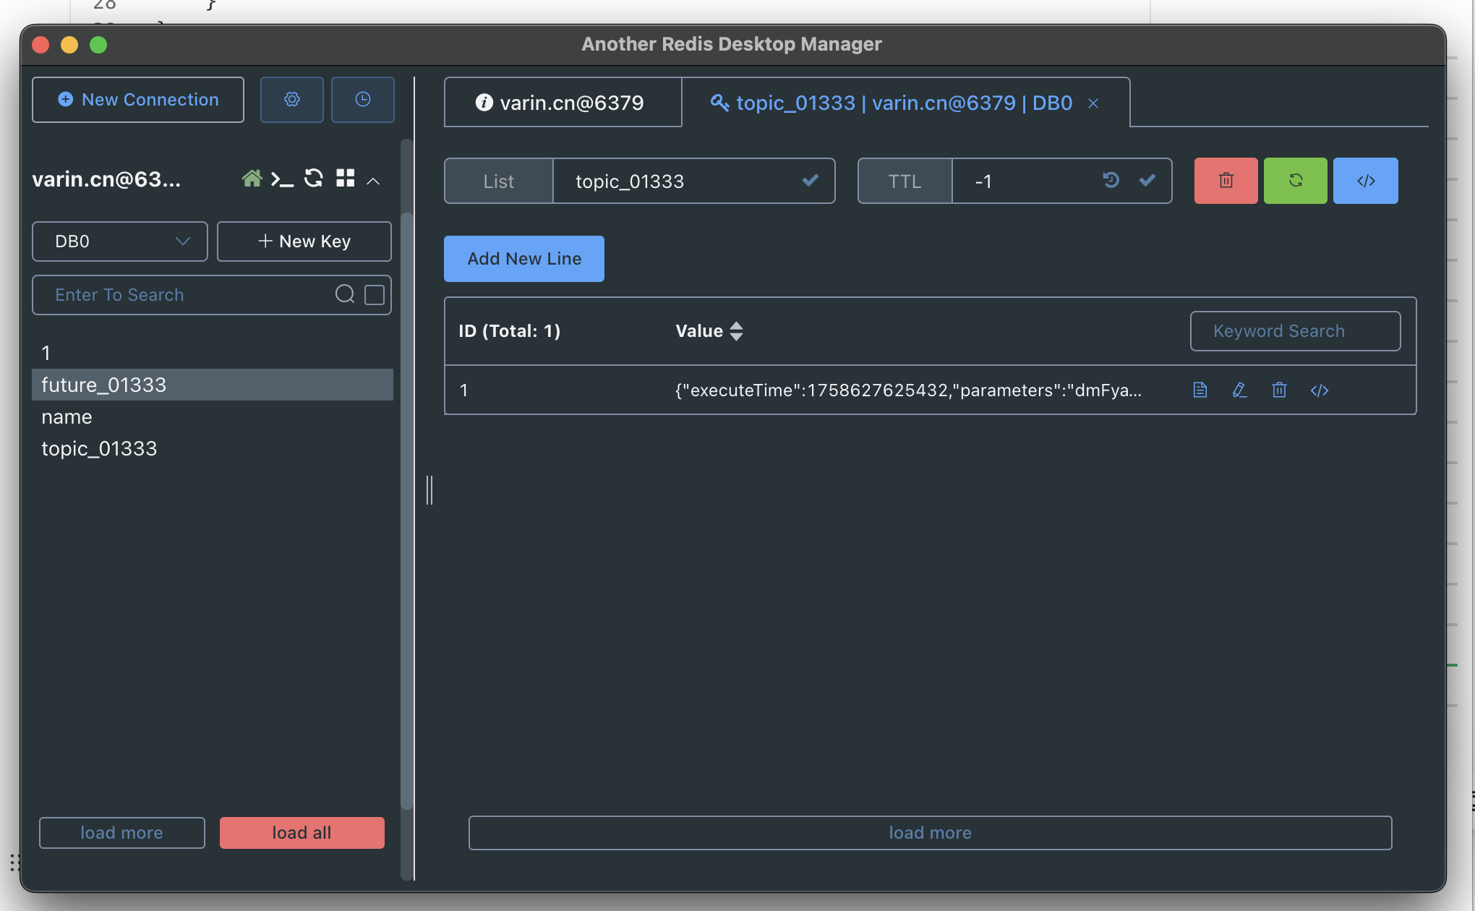Image resolution: width=1475 pixels, height=911 pixels.
Task: Go to connection home icon
Action: coord(252,179)
